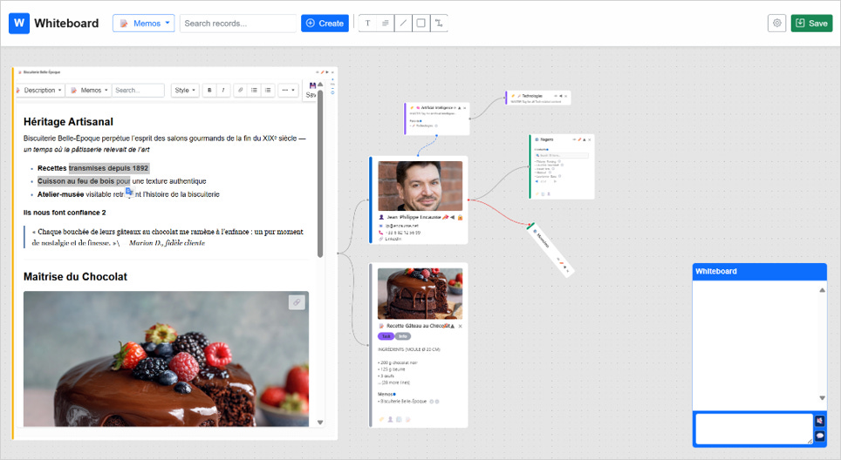
Task: Click the translate icon over list text
Action: point(129,192)
